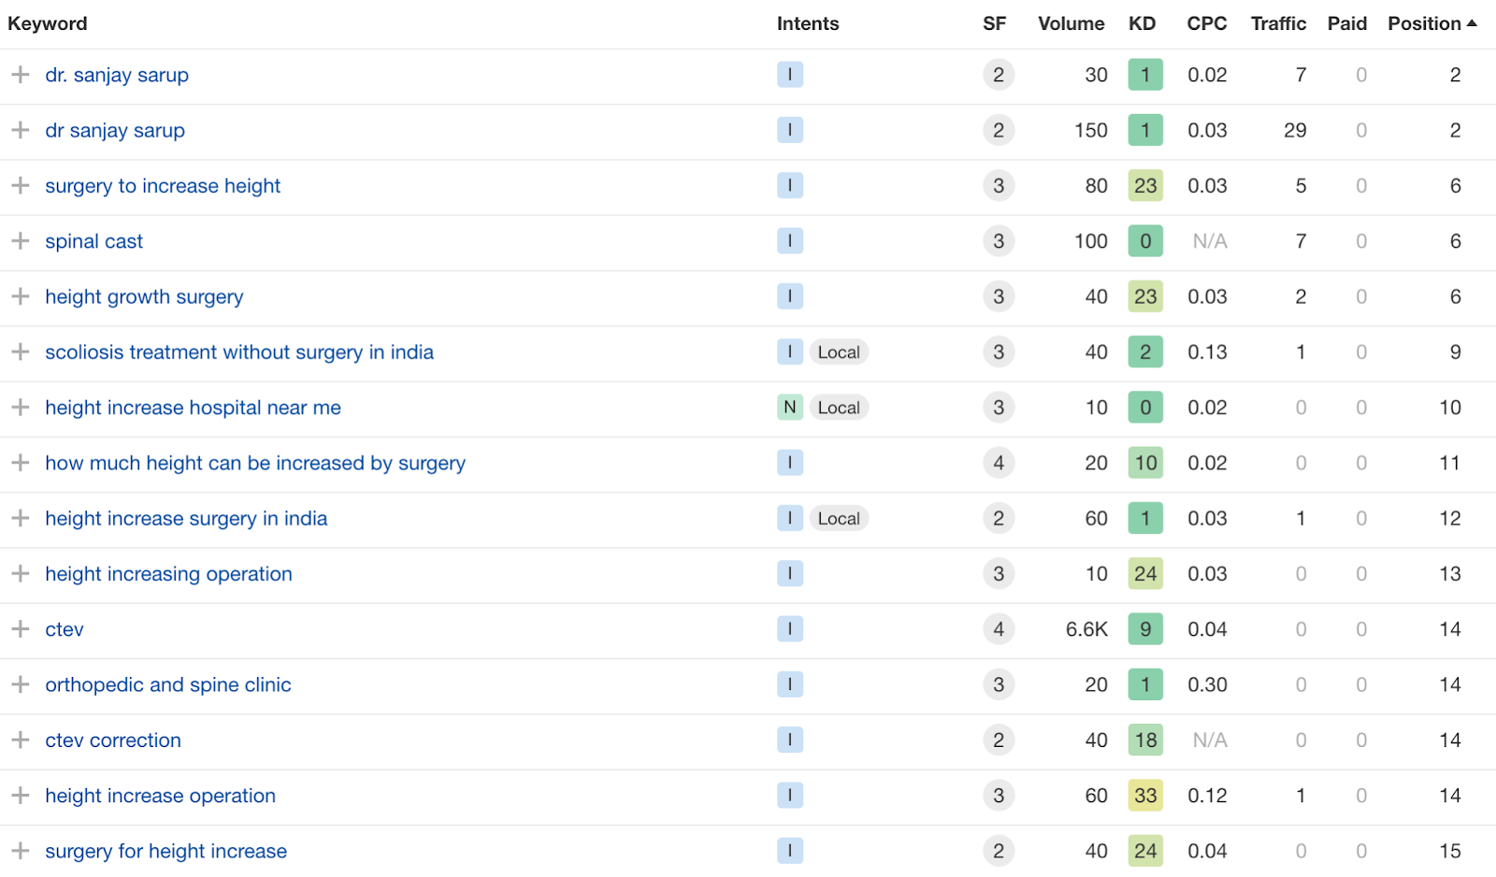Open keyword link 'height increasing operation'

point(168,574)
